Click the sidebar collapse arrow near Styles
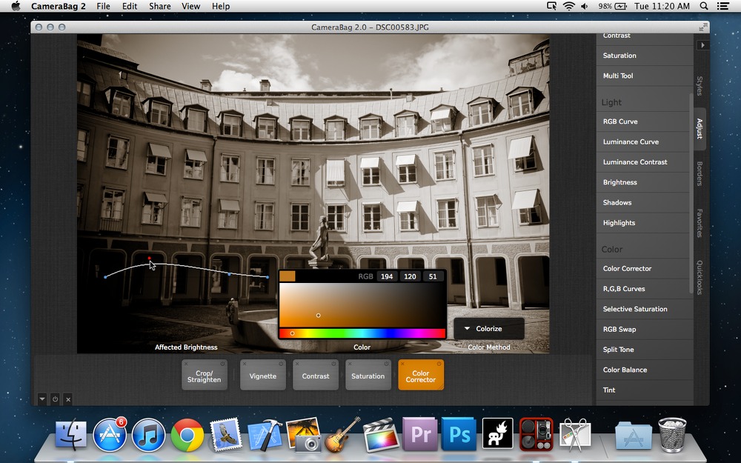The height and width of the screenshot is (463, 741). 702,45
